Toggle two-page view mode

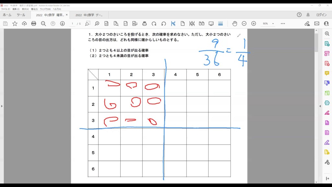coord(201,24)
